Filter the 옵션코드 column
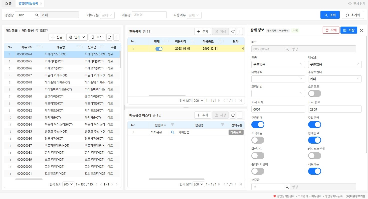Viewport: 368px width, 199px height. click(172, 125)
